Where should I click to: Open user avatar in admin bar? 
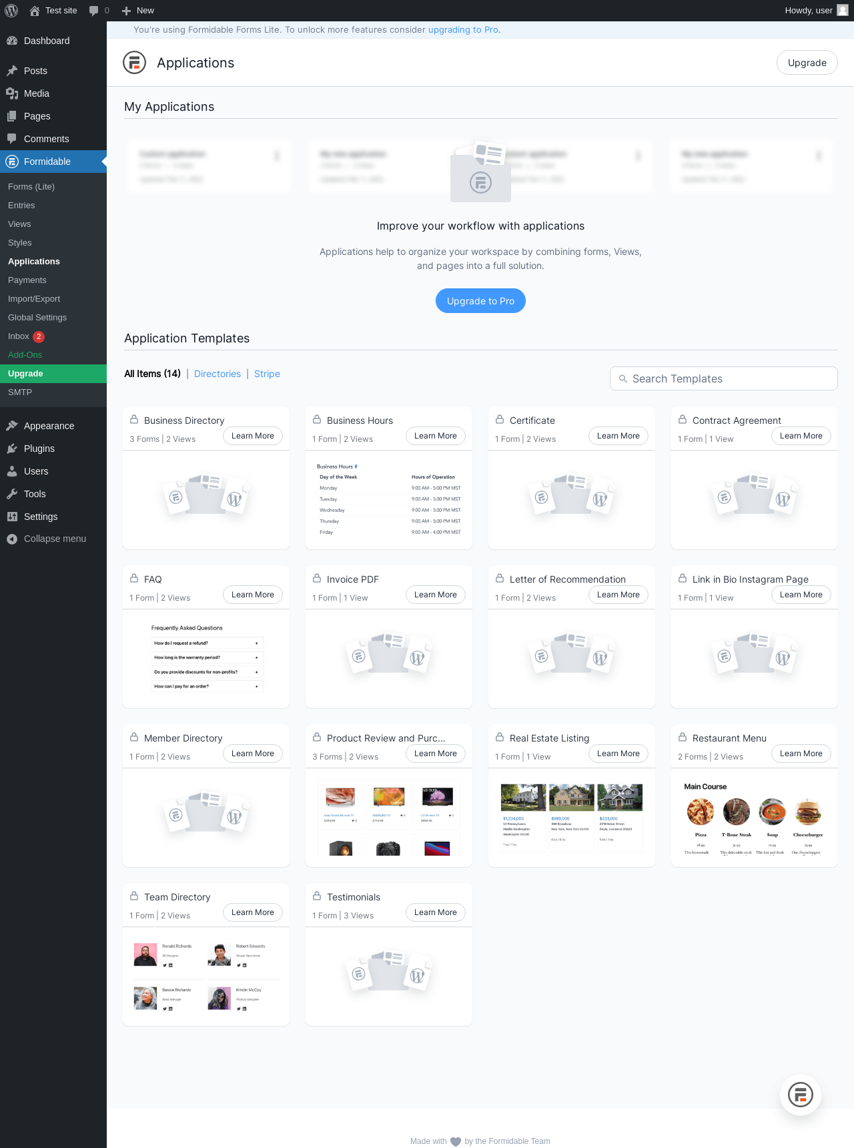[843, 11]
